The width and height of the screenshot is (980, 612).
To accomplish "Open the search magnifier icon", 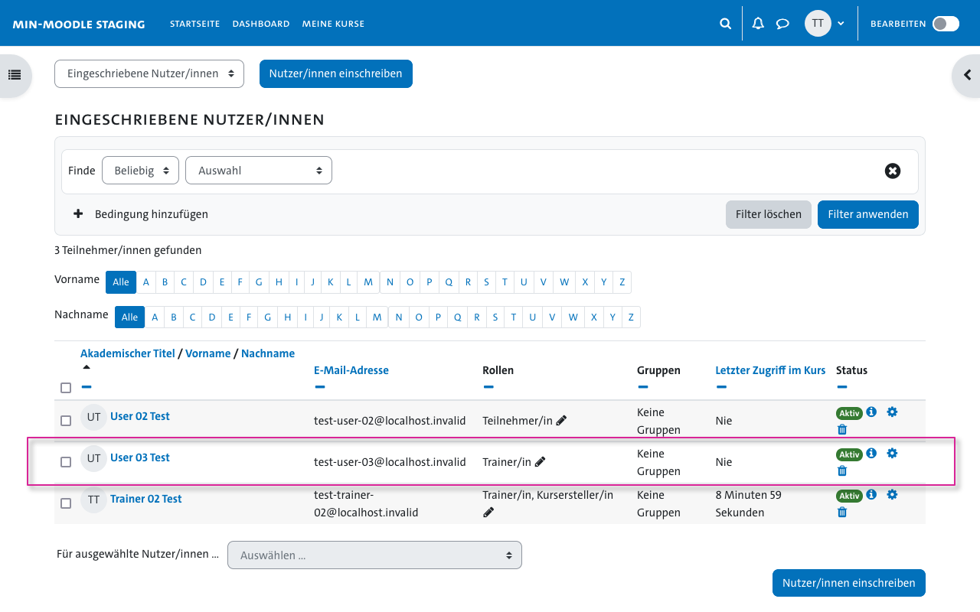I will 725,24.
